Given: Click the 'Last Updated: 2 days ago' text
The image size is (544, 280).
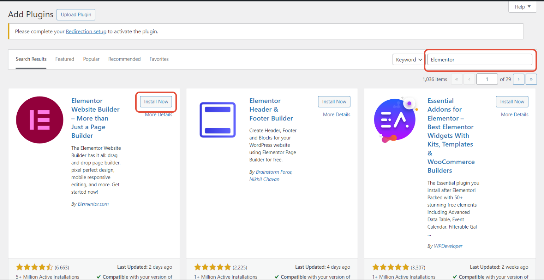Looking at the screenshot, I should [145, 267].
